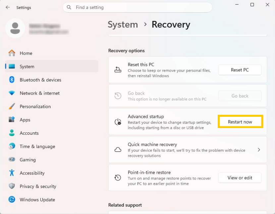
Task: Minimize the Settings window
Action: coord(237,5)
